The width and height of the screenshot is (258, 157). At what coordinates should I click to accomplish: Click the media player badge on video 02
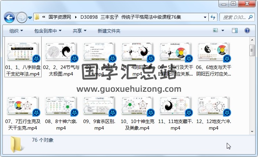(75, 59)
